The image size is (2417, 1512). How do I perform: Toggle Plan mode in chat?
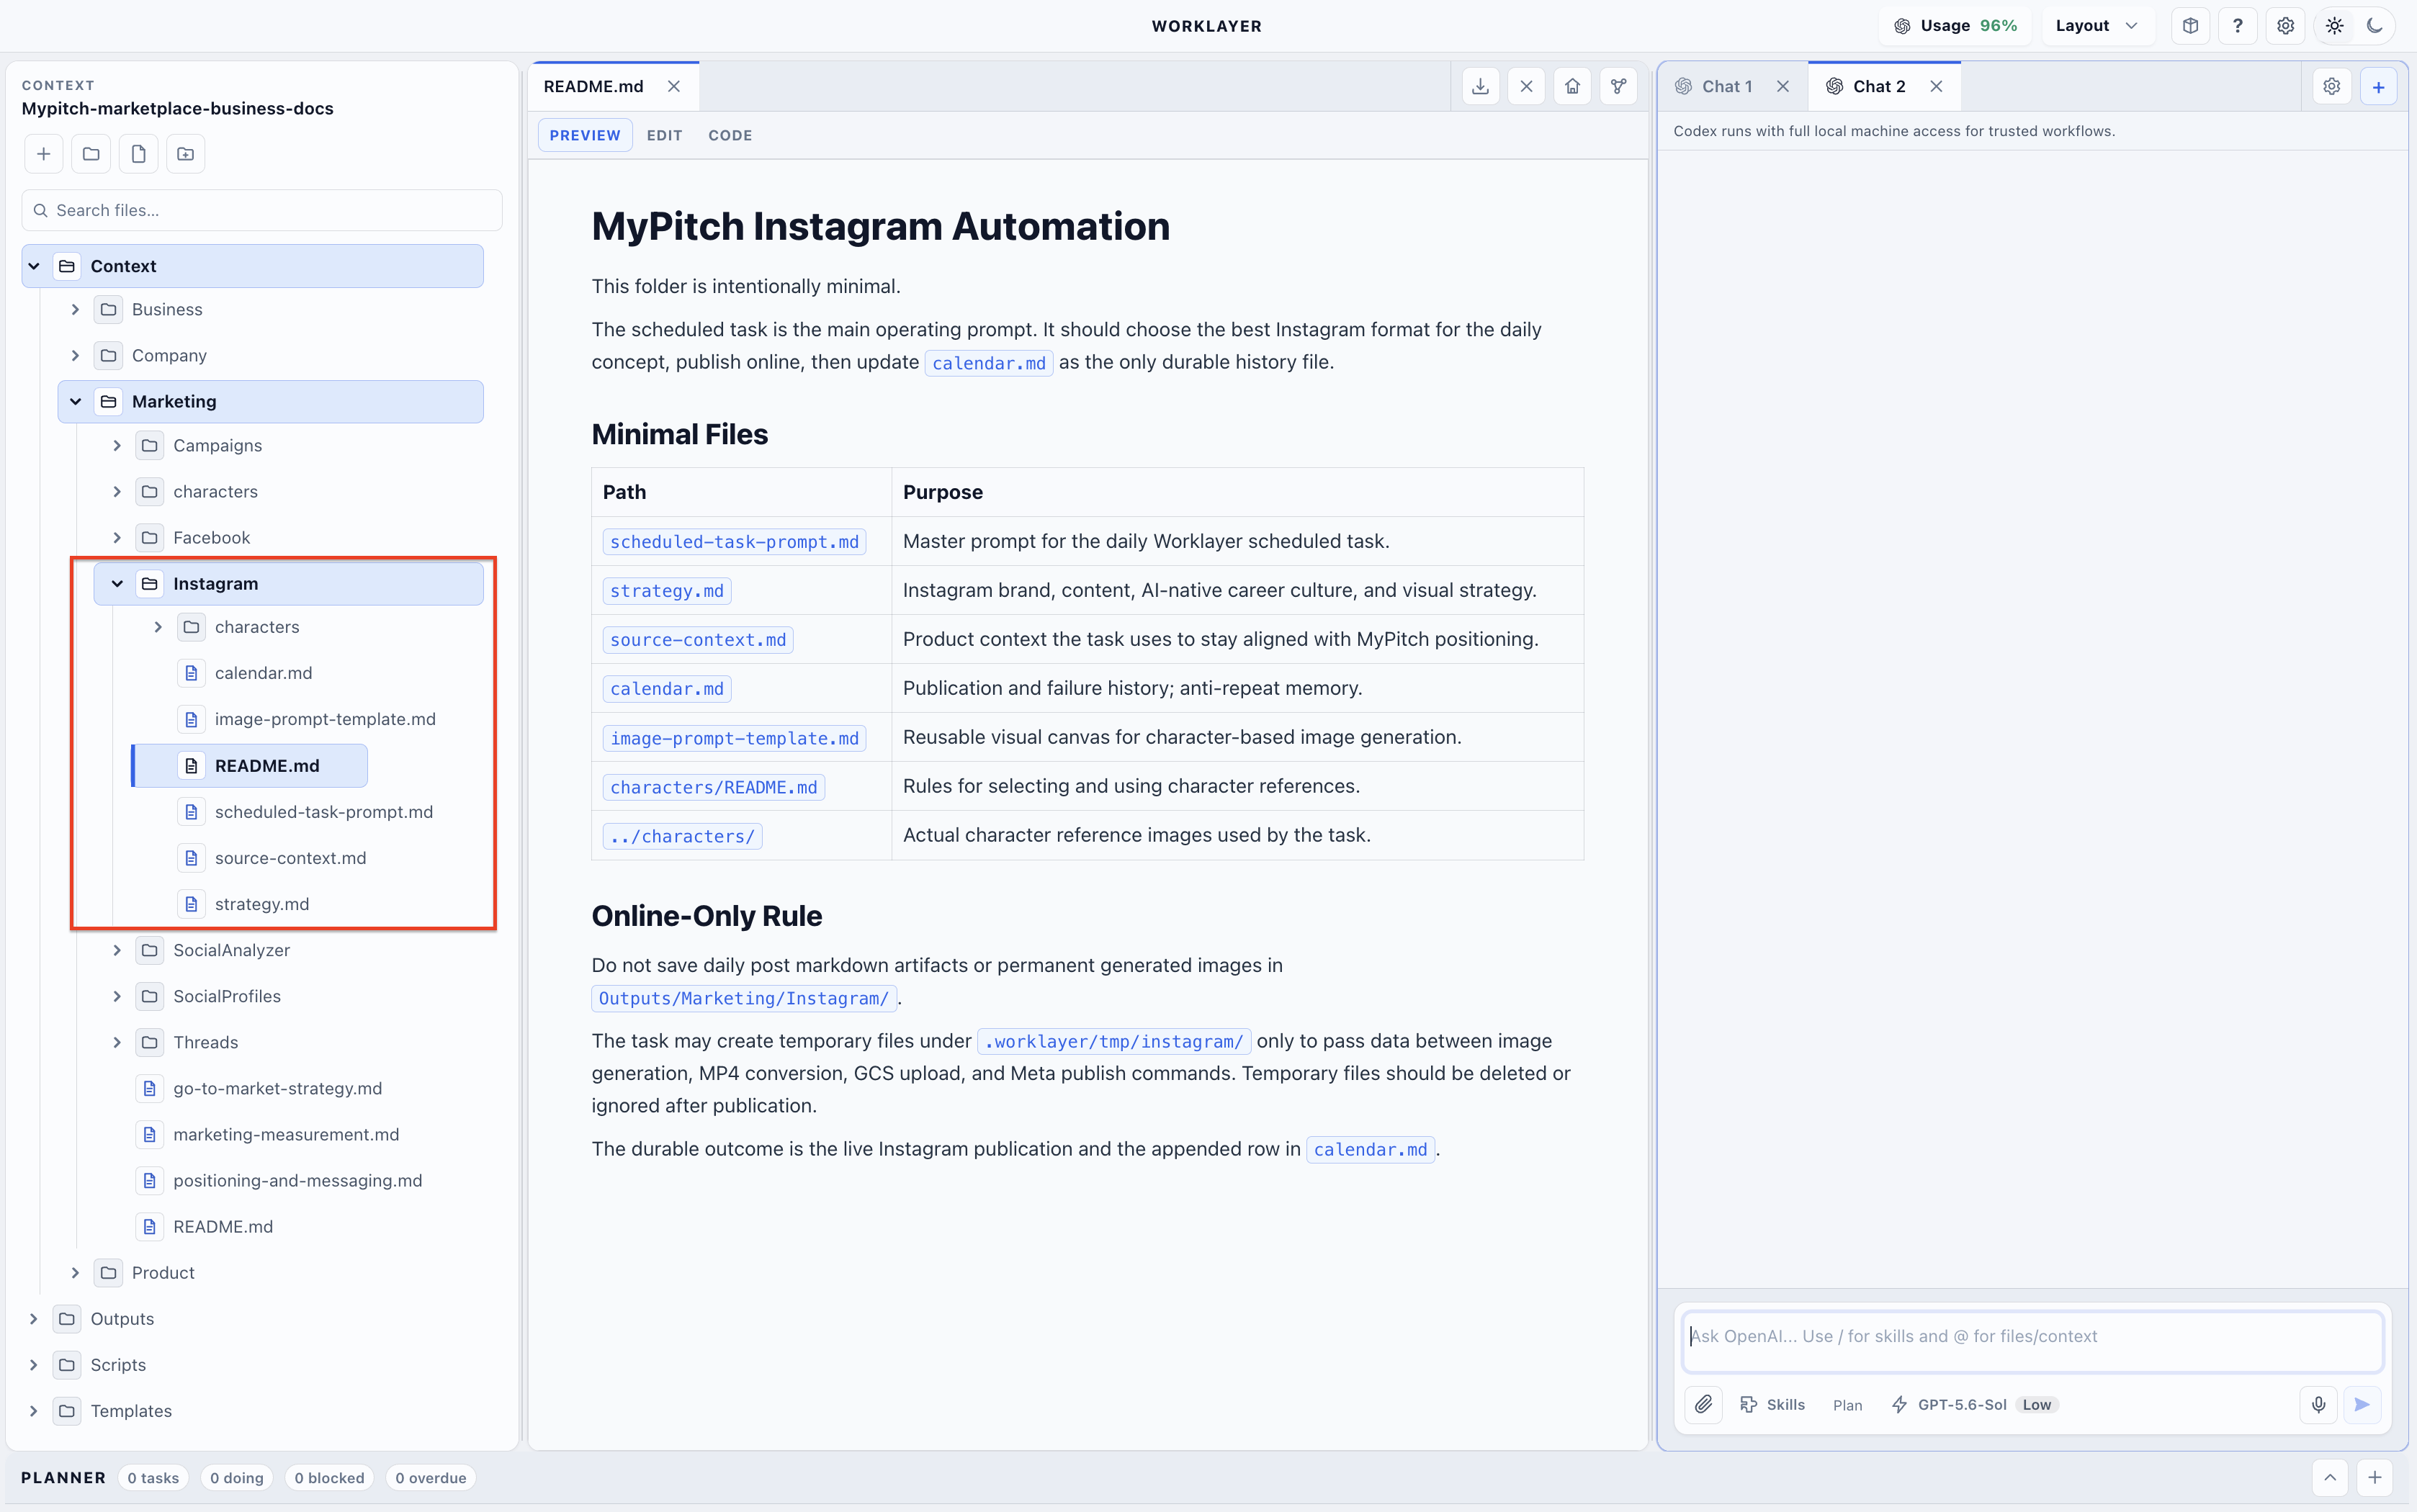(1848, 1405)
